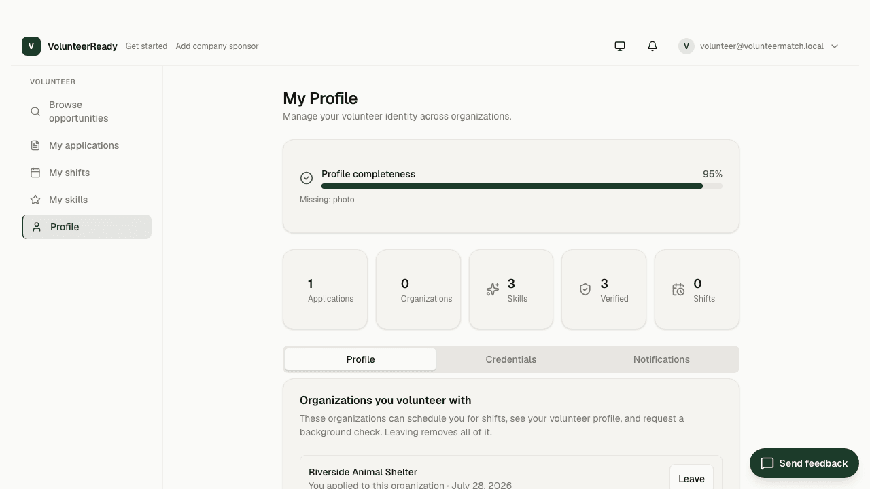Screen dimensions: 870x489
Task: Click the Organizations stat card
Action: pyautogui.click(x=418, y=289)
